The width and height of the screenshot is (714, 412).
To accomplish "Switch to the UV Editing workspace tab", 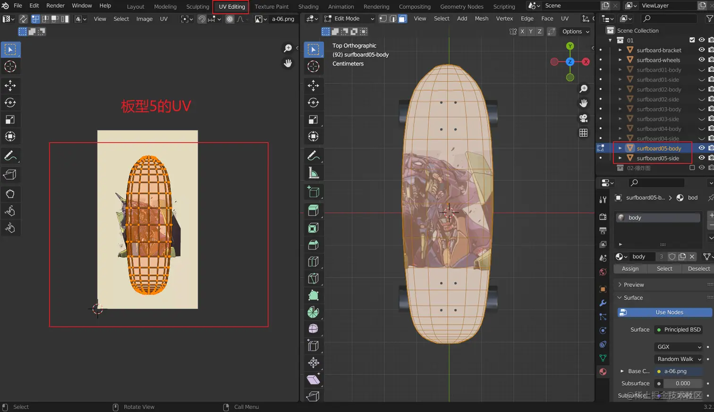I will point(231,7).
